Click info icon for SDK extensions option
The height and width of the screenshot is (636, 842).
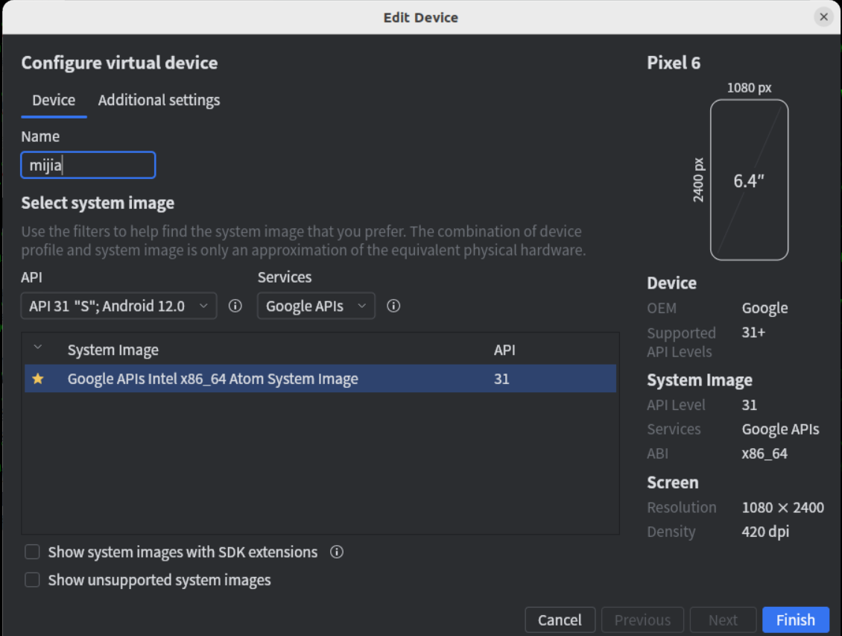point(337,552)
